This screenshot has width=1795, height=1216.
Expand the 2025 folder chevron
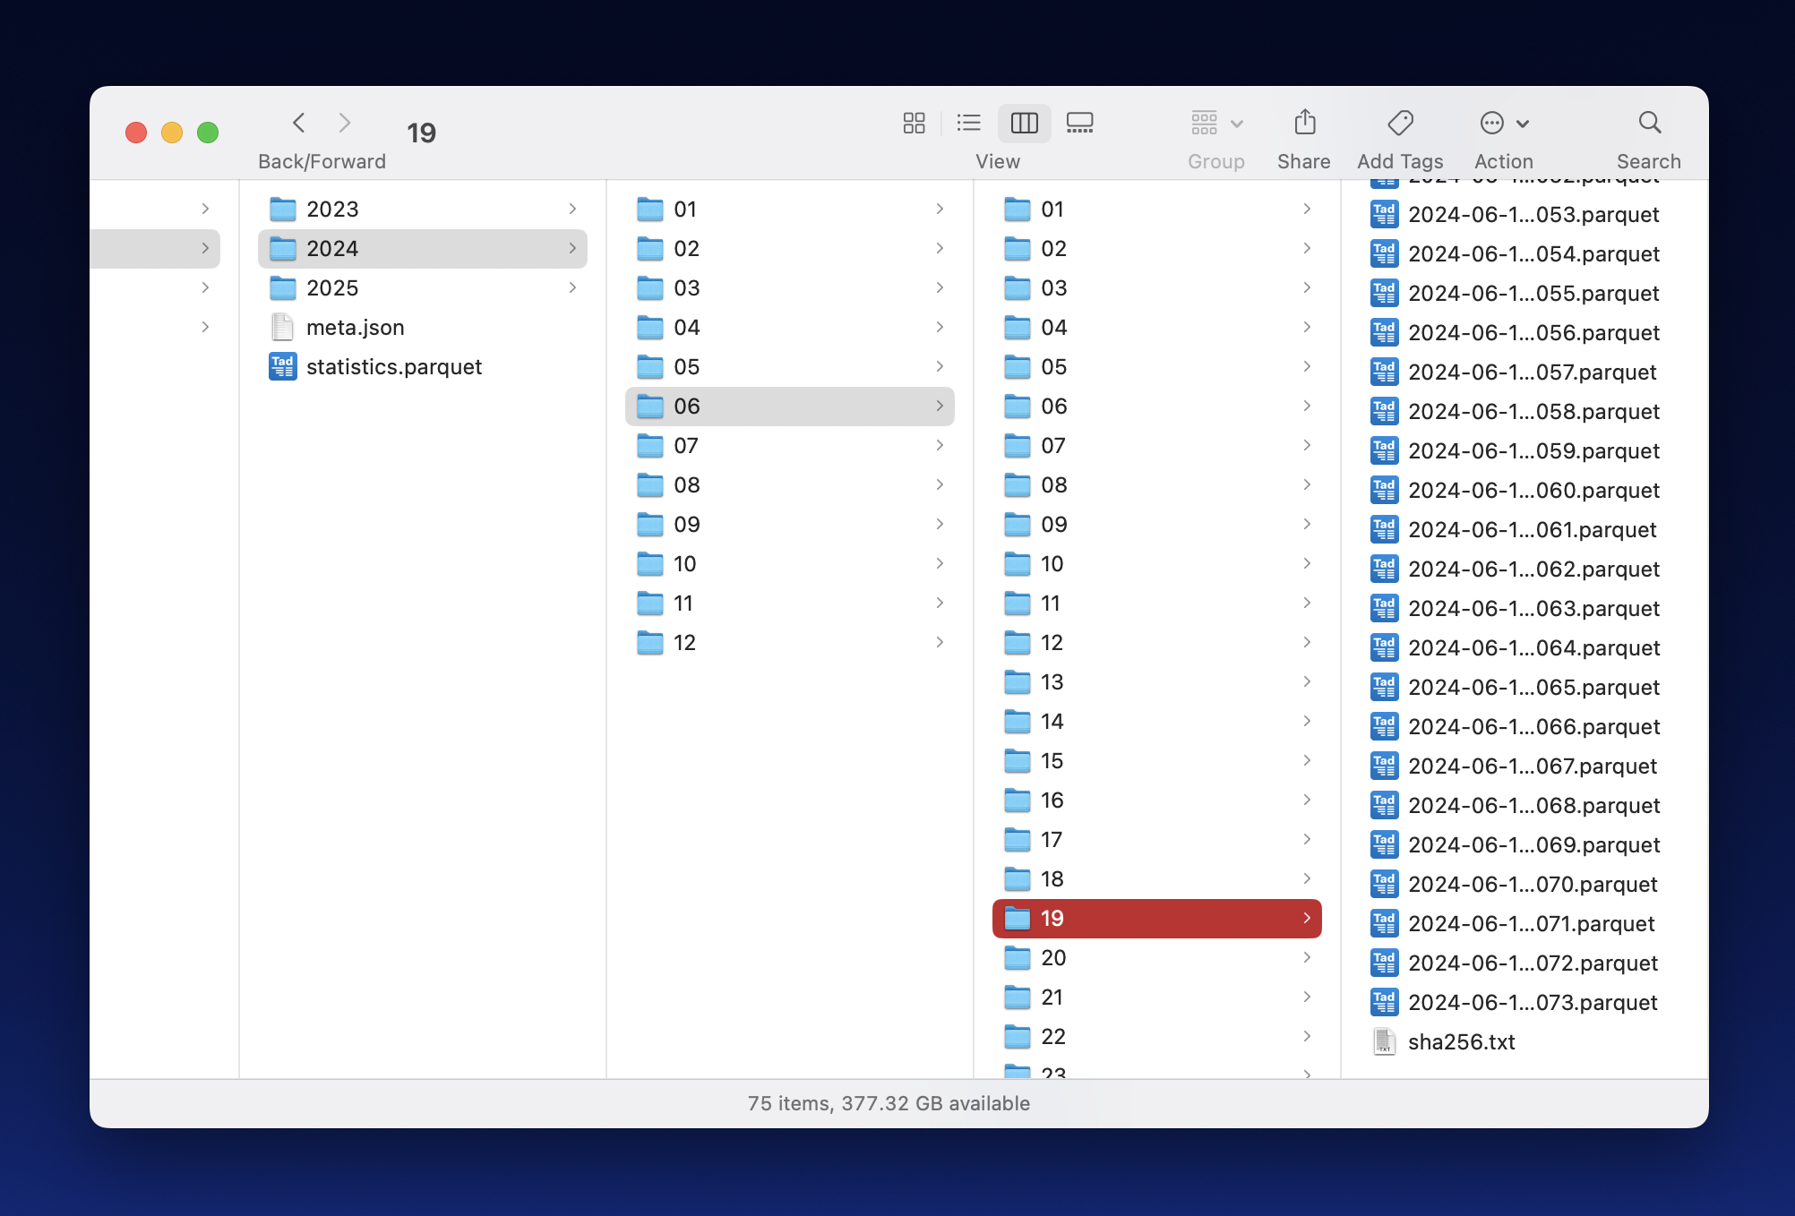click(572, 287)
